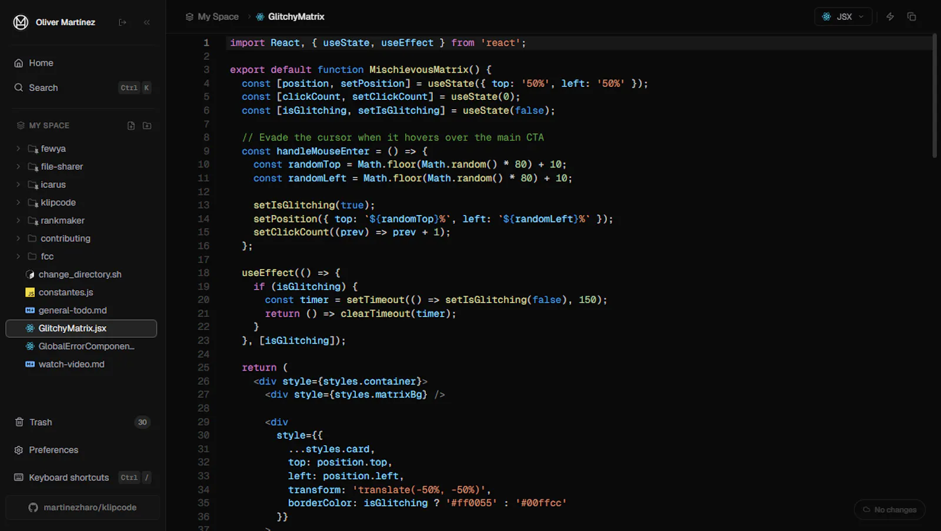This screenshot has width=941, height=531.
Task: Expand the fewya folder chevron
Action: 18,149
